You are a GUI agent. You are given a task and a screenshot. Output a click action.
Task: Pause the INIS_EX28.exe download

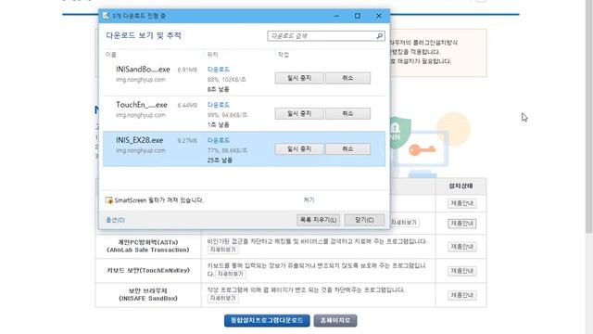coord(299,148)
